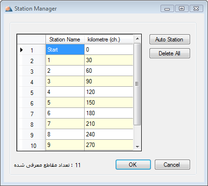Select the station name cell containing 7

point(65,124)
